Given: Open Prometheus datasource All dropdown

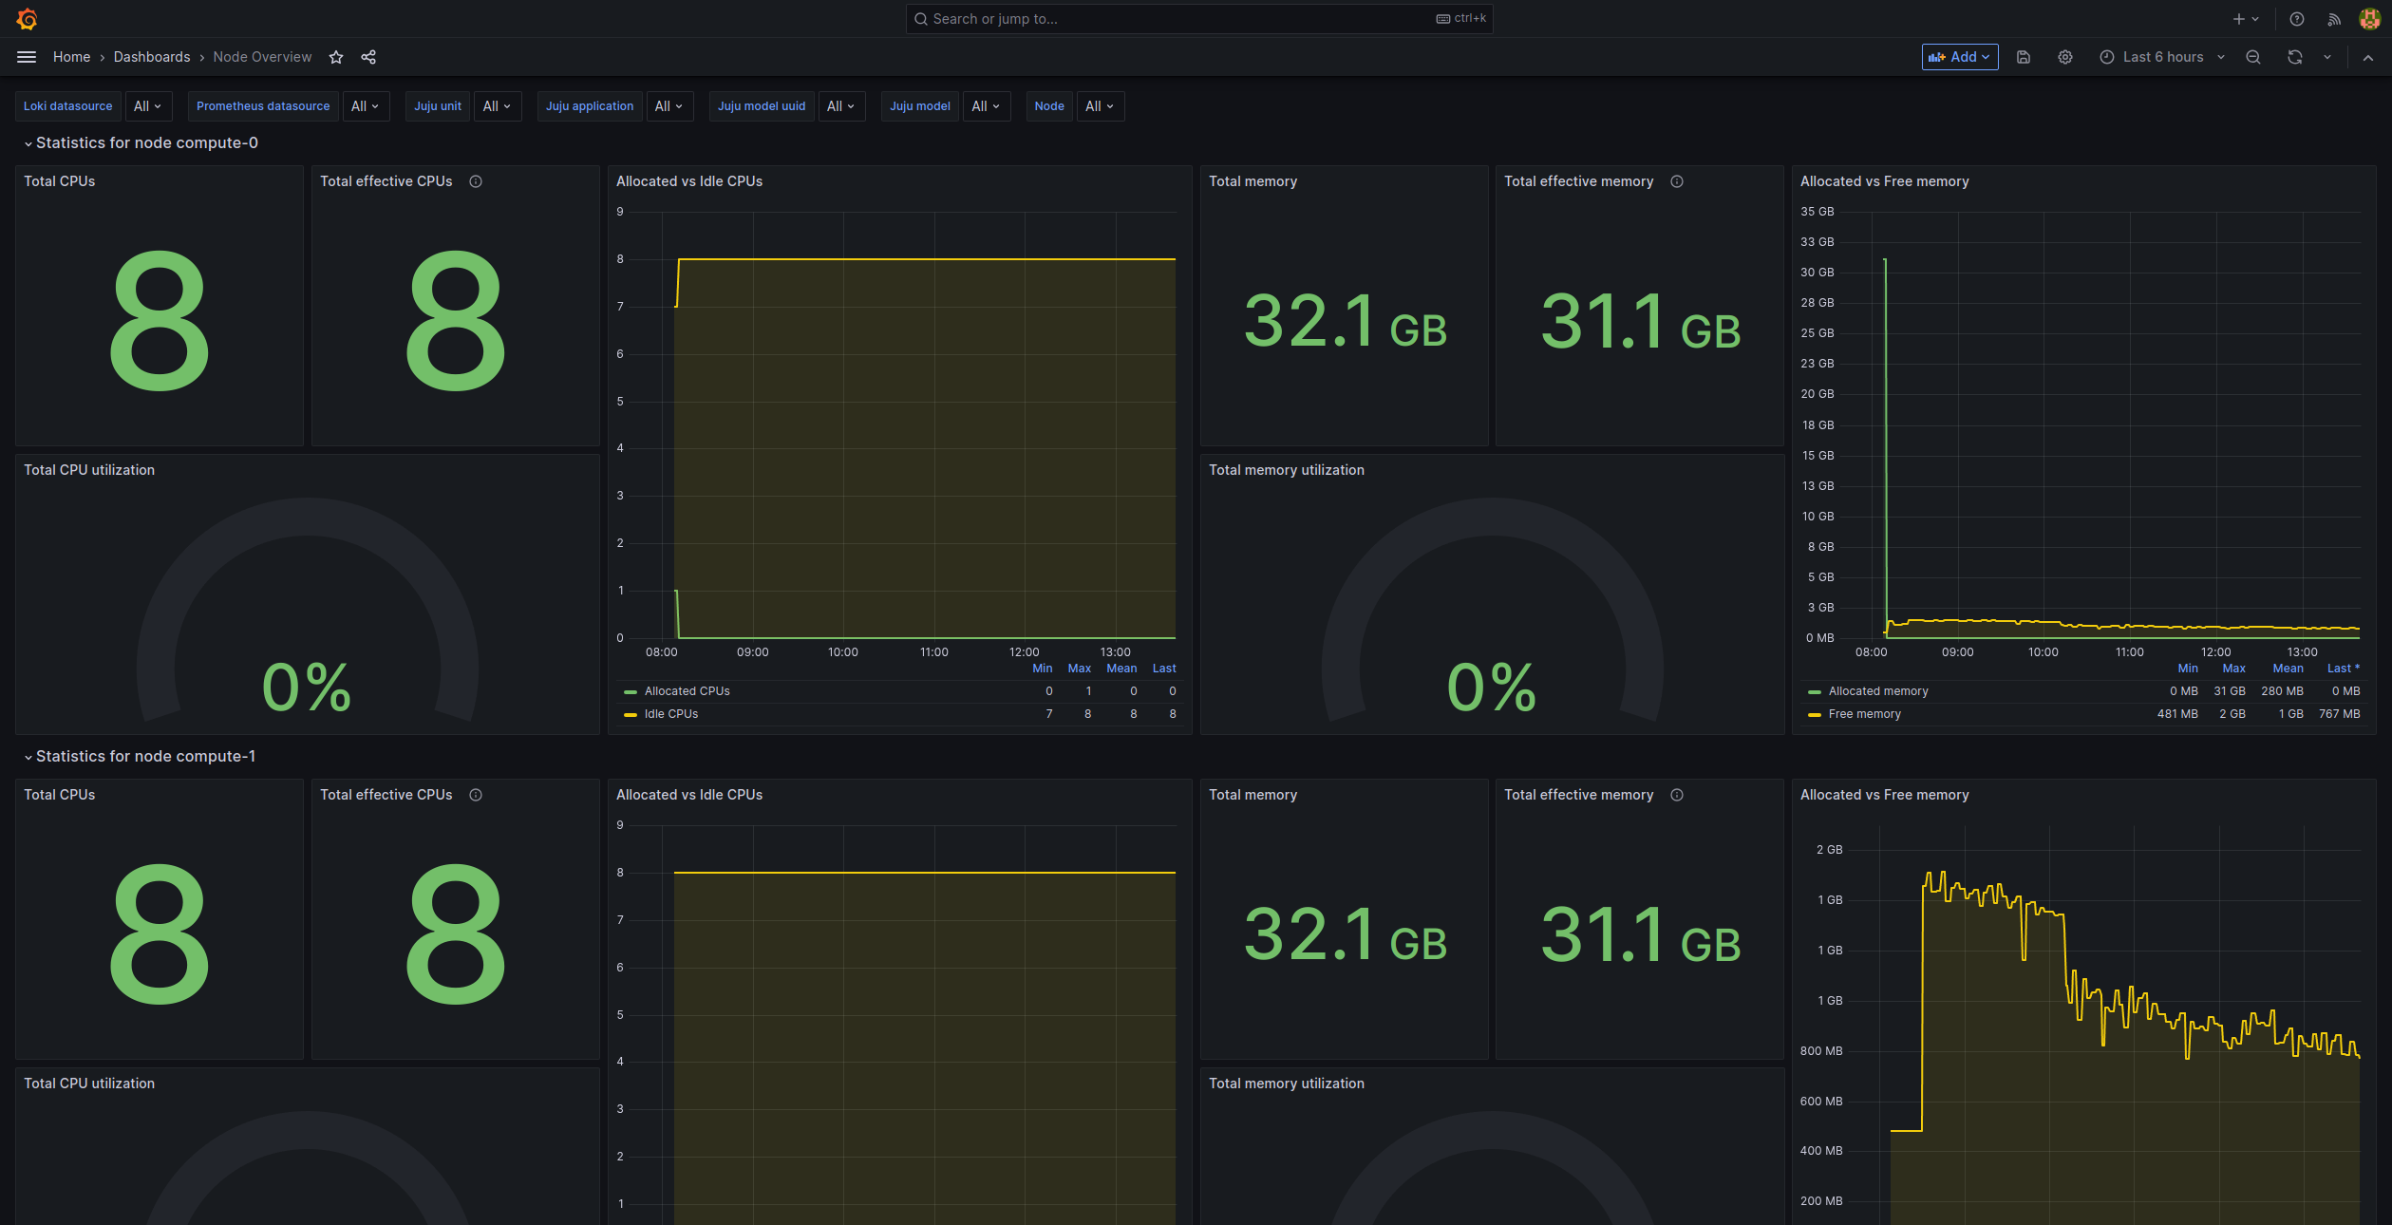Looking at the screenshot, I should (366, 106).
